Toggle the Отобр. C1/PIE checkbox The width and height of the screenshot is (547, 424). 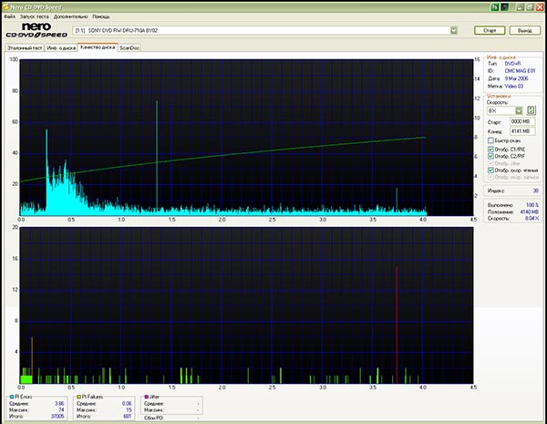coord(490,148)
